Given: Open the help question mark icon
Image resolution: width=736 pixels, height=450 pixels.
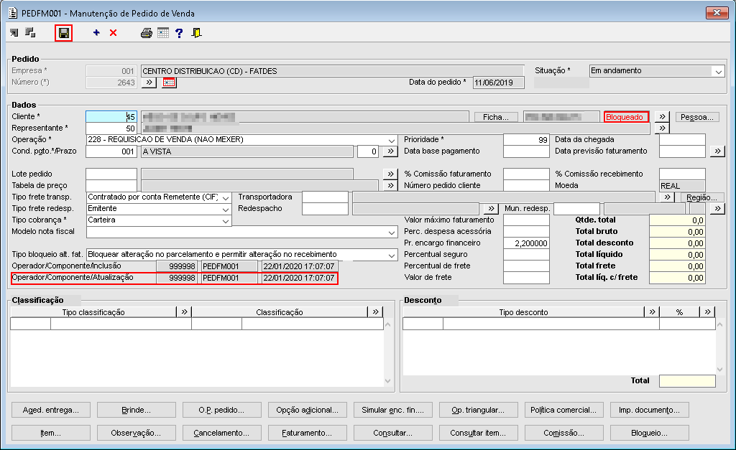Looking at the screenshot, I should pyautogui.click(x=179, y=33).
